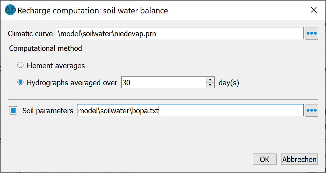Decrease averaging days with down arrow
This screenshot has width=326, height=173.
pyautogui.click(x=210, y=85)
